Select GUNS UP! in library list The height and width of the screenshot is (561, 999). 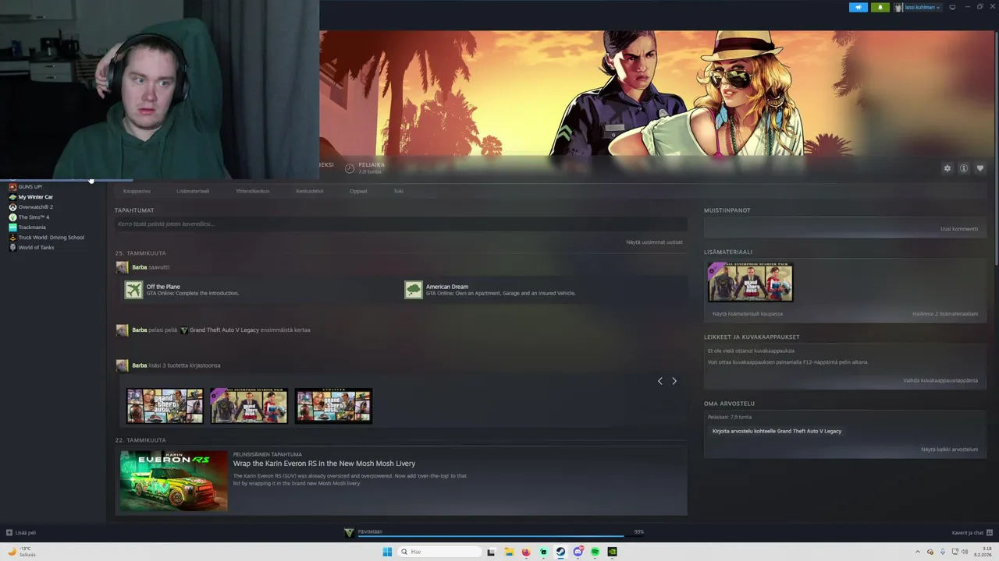pyautogui.click(x=30, y=187)
